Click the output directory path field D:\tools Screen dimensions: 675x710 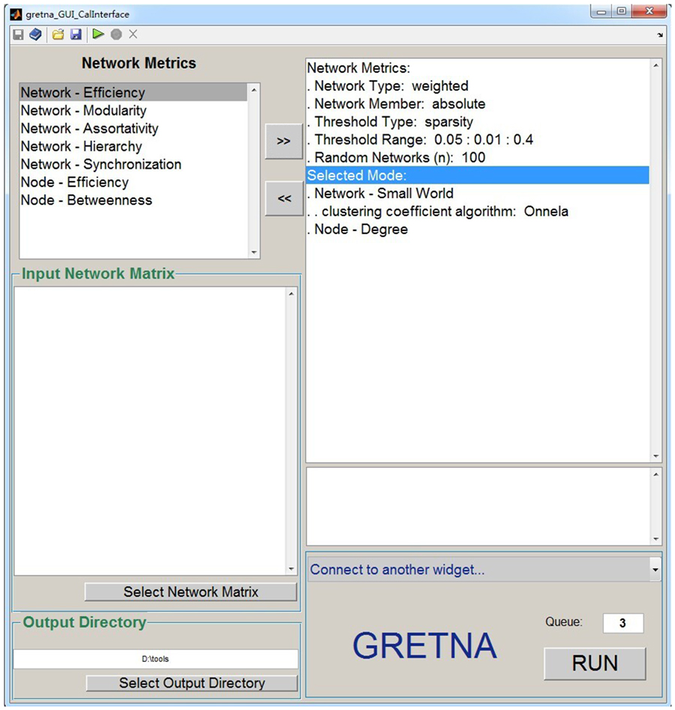click(156, 659)
